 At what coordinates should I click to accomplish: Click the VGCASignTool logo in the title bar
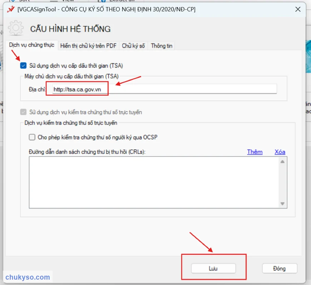tap(11, 9)
